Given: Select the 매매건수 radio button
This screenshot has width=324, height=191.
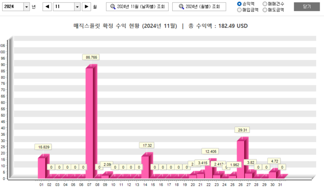Looking at the screenshot, I should coord(265,4).
